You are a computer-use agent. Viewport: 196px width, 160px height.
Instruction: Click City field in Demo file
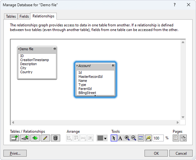pyautogui.click(x=23, y=68)
